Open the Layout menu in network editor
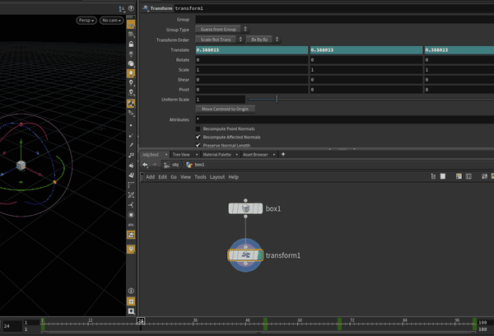Viewport: 494px width, 336px height. (x=217, y=177)
